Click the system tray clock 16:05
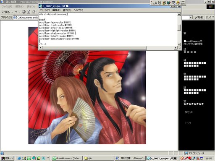 click(209, 158)
